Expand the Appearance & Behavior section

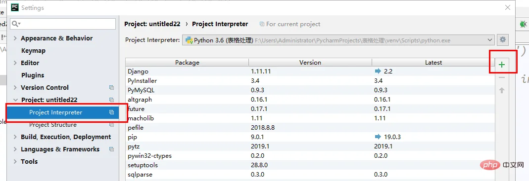[x=15, y=38]
